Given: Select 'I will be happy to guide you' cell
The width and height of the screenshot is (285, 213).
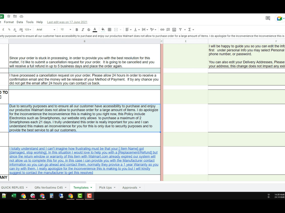Looking at the screenshot, I should pyautogui.click(x=247, y=56).
